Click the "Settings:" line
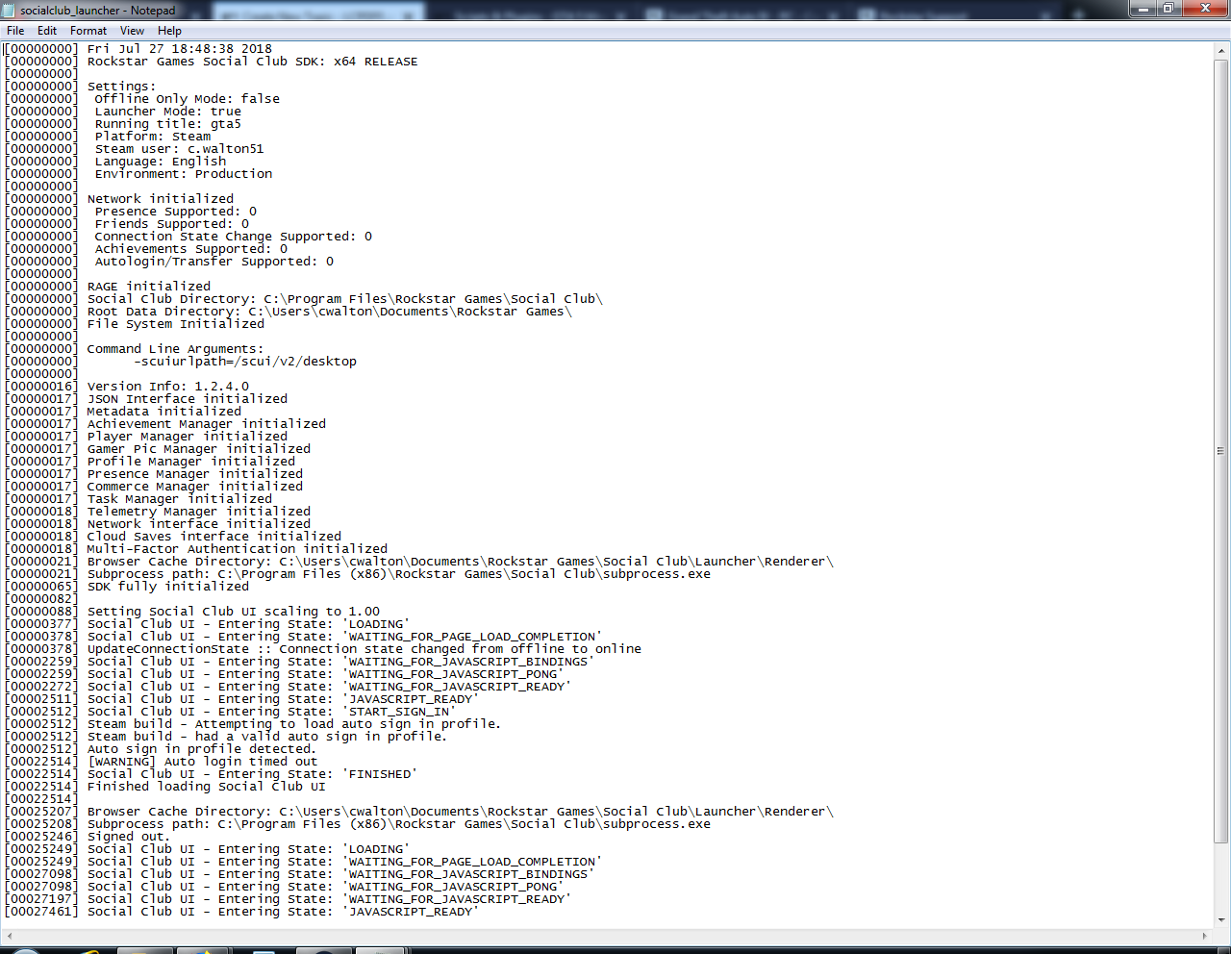The width and height of the screenshot is (1231, 954). click(122, 87)
